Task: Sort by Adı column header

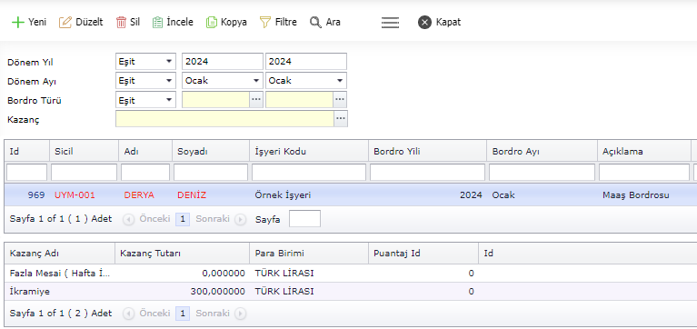Action: [145, 151]
